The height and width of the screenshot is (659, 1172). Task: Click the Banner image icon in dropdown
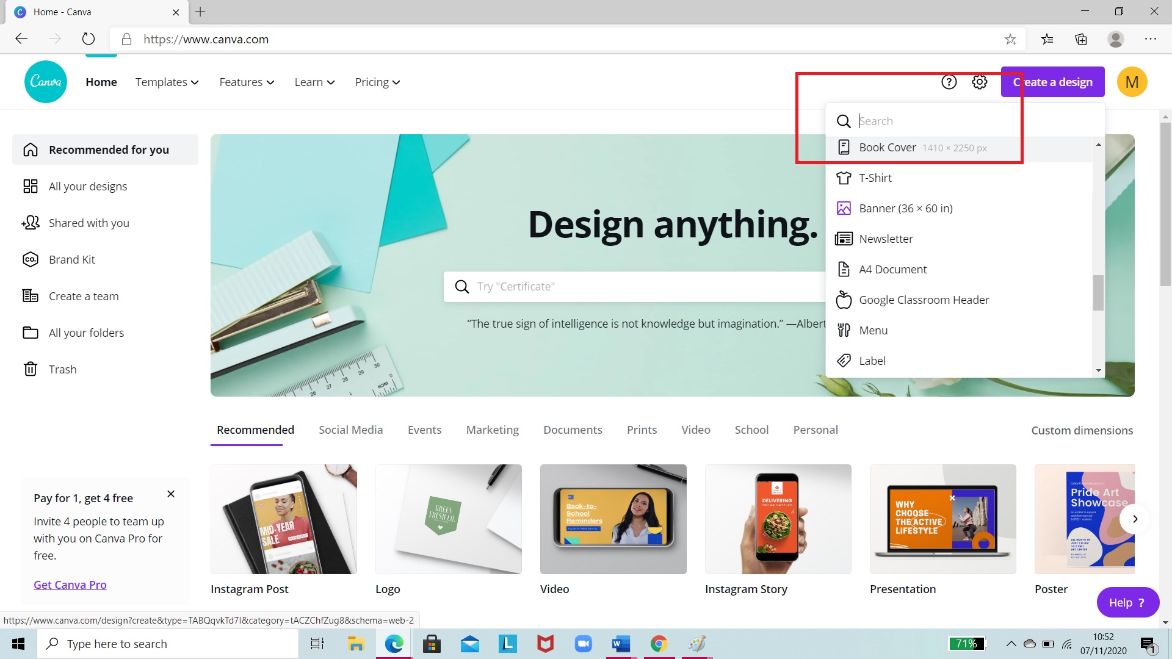click(x=844, y=208)
